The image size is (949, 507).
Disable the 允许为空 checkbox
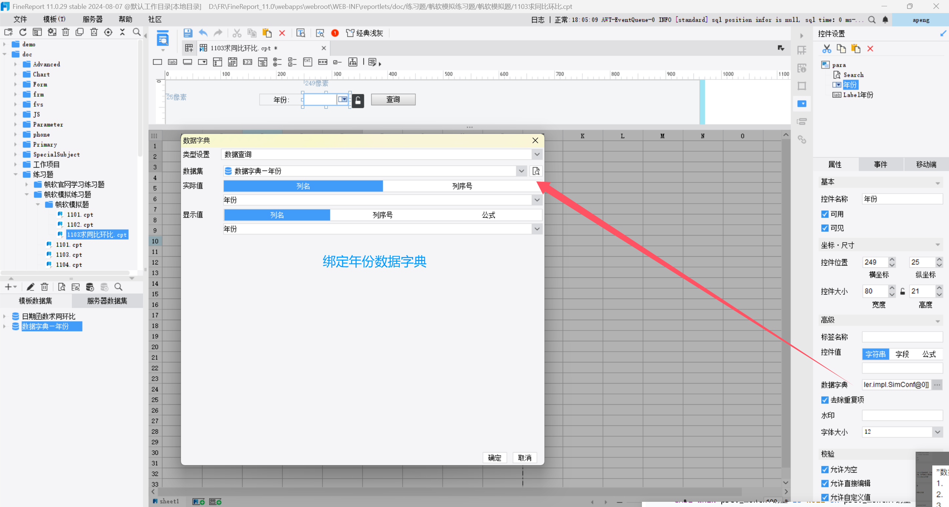tap(825, 470)
